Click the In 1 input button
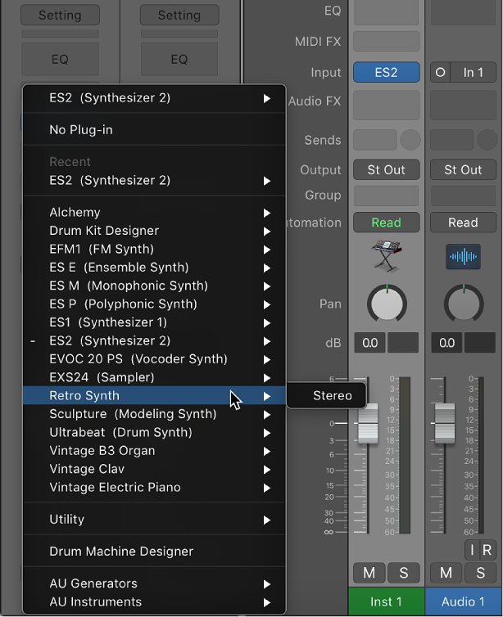The width and height of the screenshot is (503, 617). [474, 73]
